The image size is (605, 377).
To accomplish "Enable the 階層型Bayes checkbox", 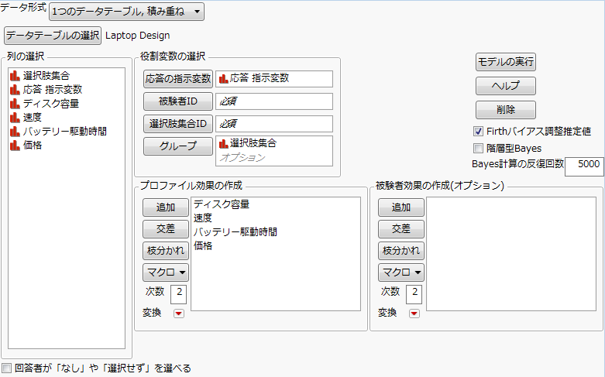I will [478, 148].
